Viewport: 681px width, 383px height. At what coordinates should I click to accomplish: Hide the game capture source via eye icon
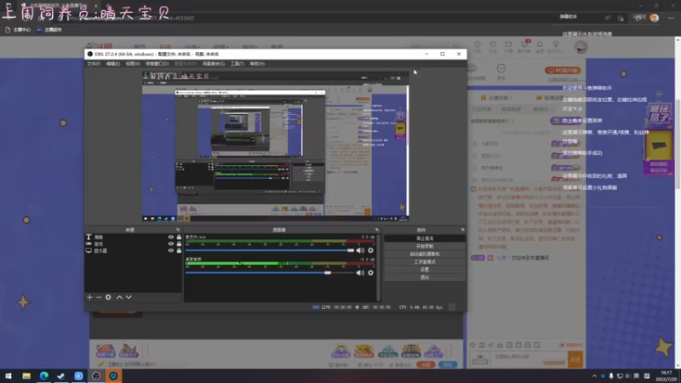[x=171, y=243]
